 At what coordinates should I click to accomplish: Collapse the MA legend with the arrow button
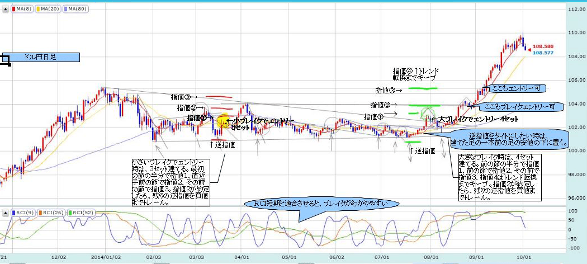tap(6, 9)
